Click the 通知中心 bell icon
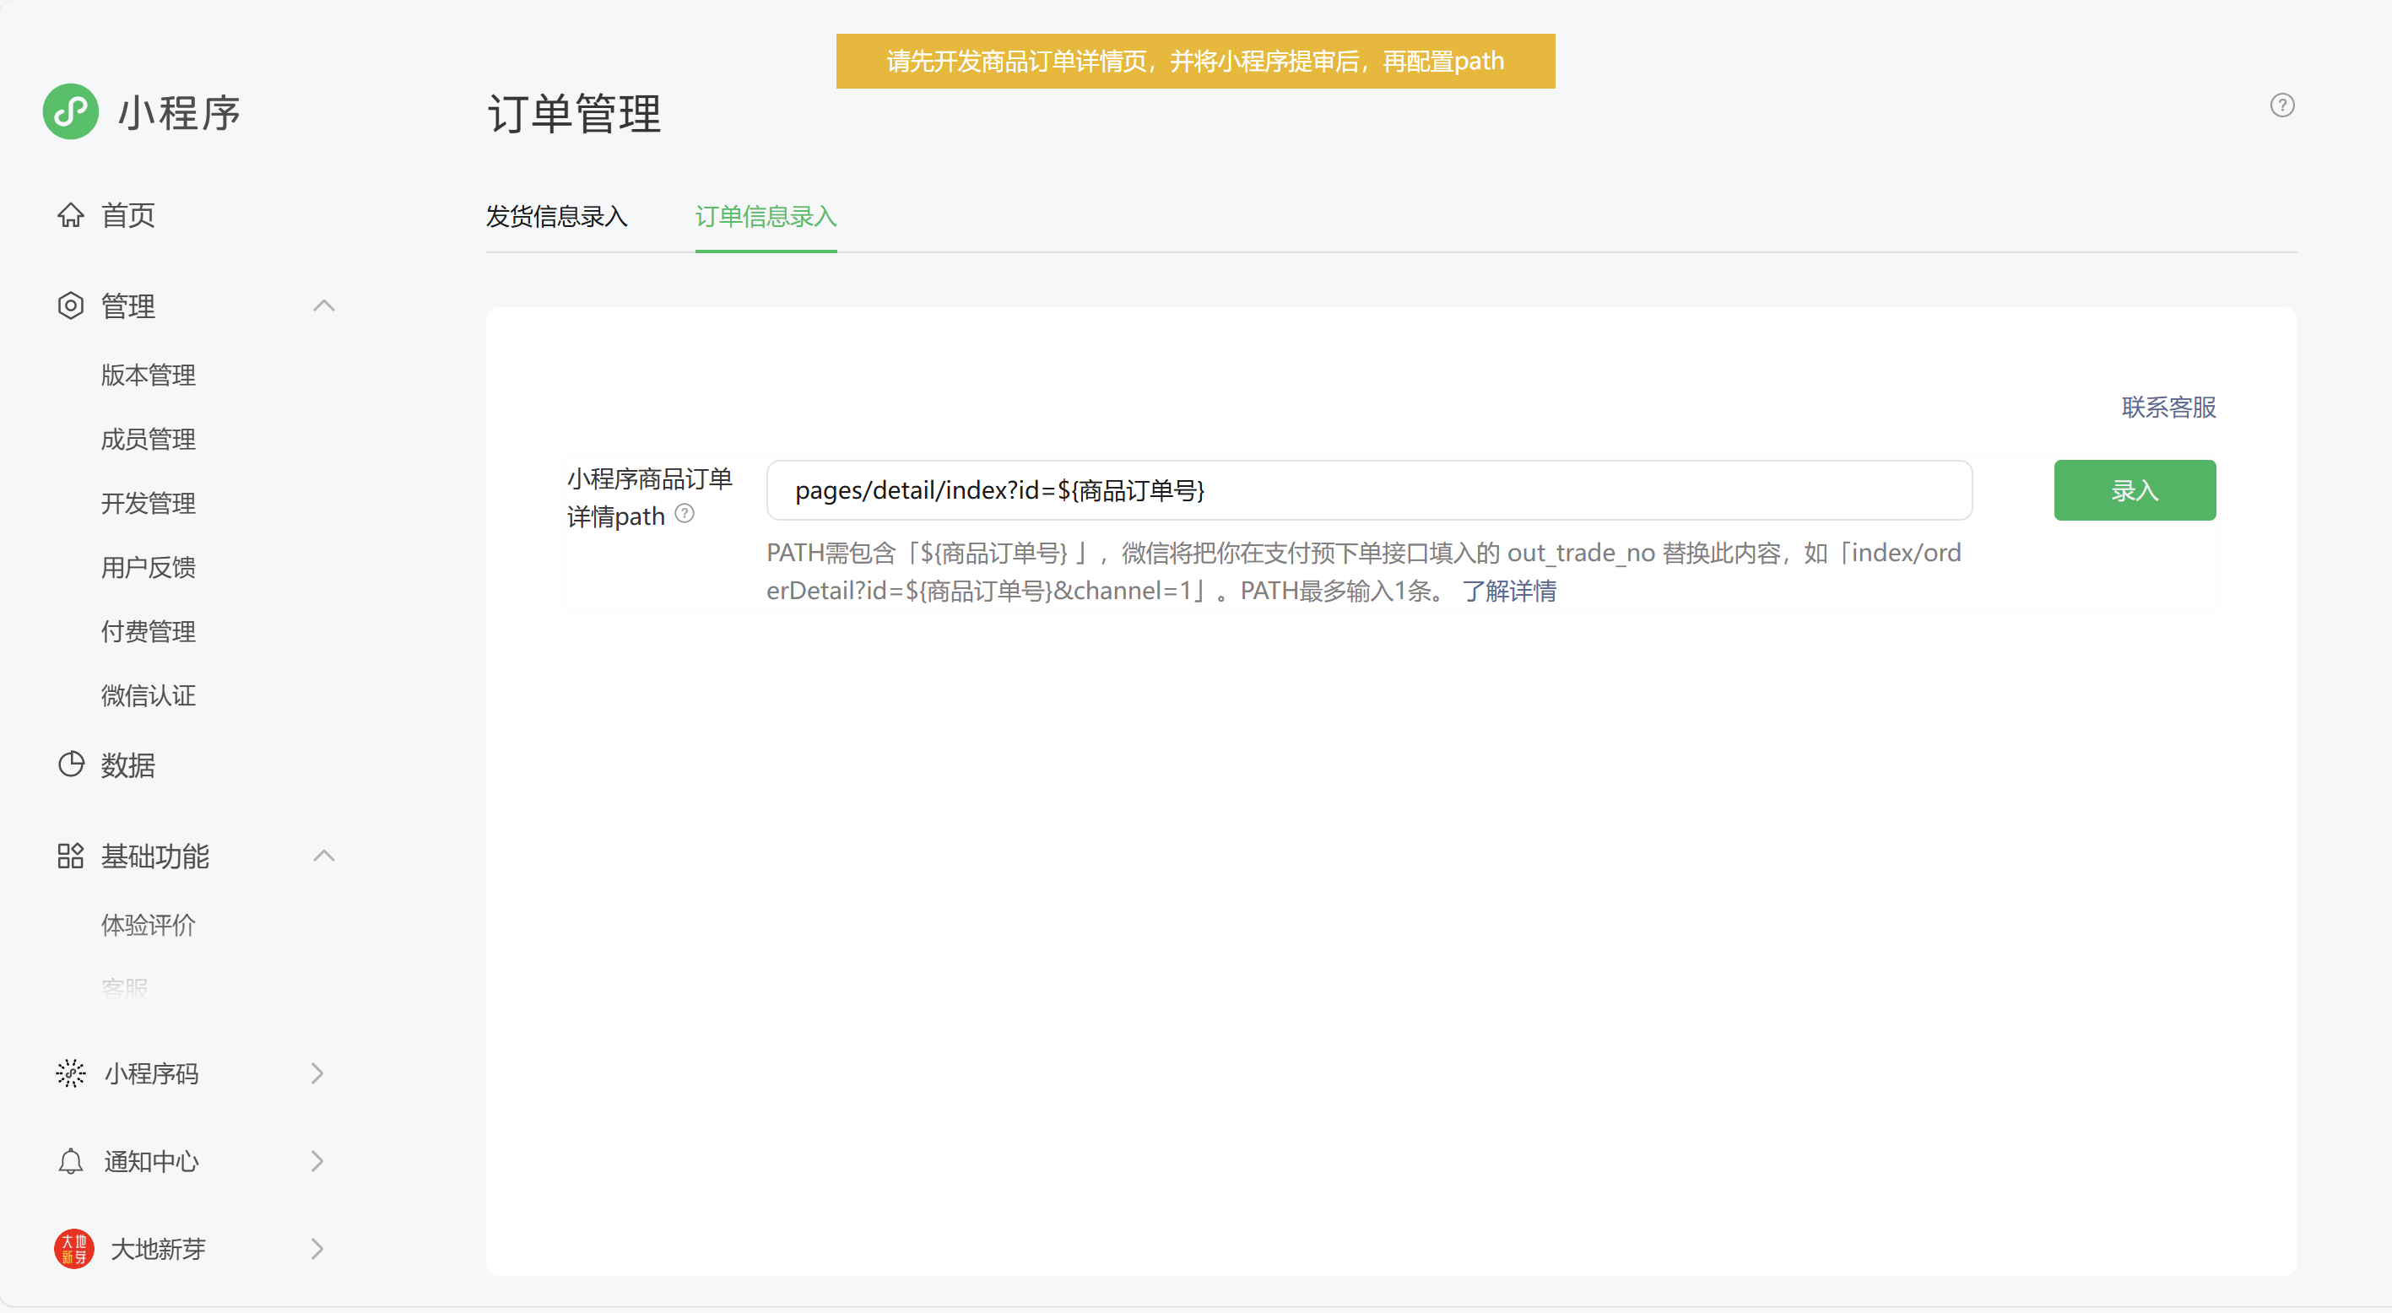Image resolution: width=2392 pixels, height=1313 pixels. [x=71, y=1161]
